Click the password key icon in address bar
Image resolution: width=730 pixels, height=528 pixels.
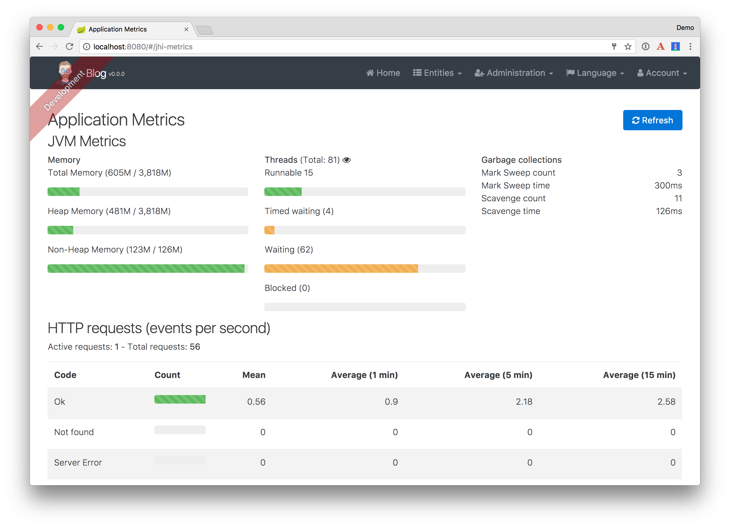614,47
